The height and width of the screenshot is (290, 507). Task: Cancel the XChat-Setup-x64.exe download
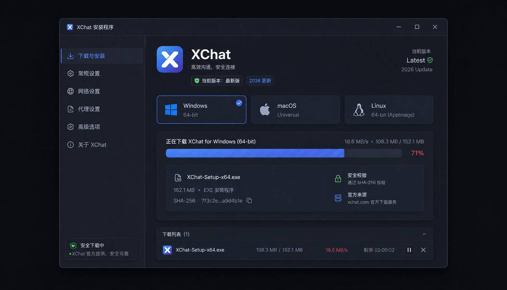click(x=423, y=250)
